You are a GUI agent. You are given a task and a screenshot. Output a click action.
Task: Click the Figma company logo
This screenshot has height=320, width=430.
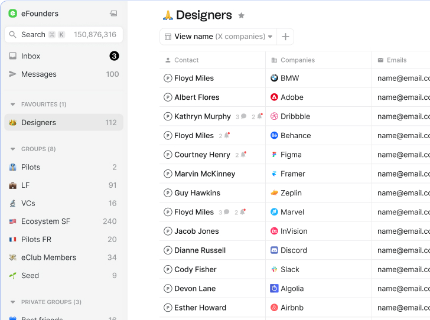pos(274,155)
